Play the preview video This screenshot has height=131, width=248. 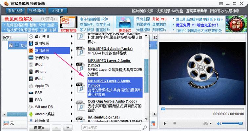(x=165, y=123)
